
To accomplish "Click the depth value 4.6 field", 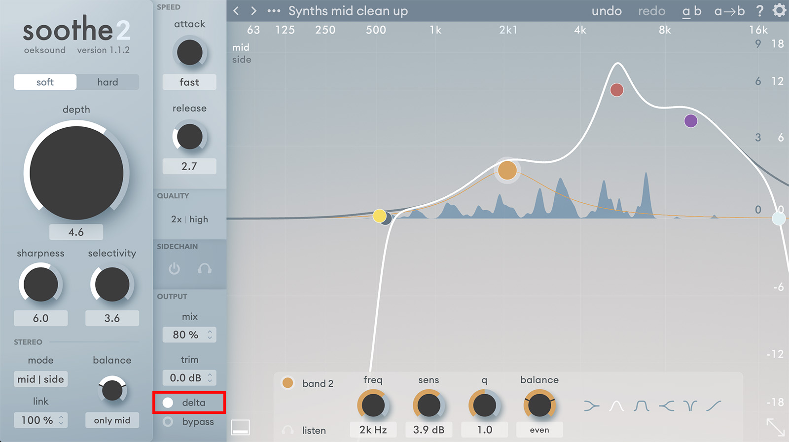I will point(76,232).
